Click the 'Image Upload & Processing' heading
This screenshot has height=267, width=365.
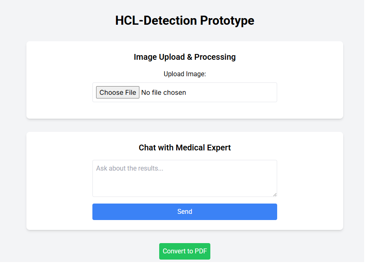(x=184, y=57)
